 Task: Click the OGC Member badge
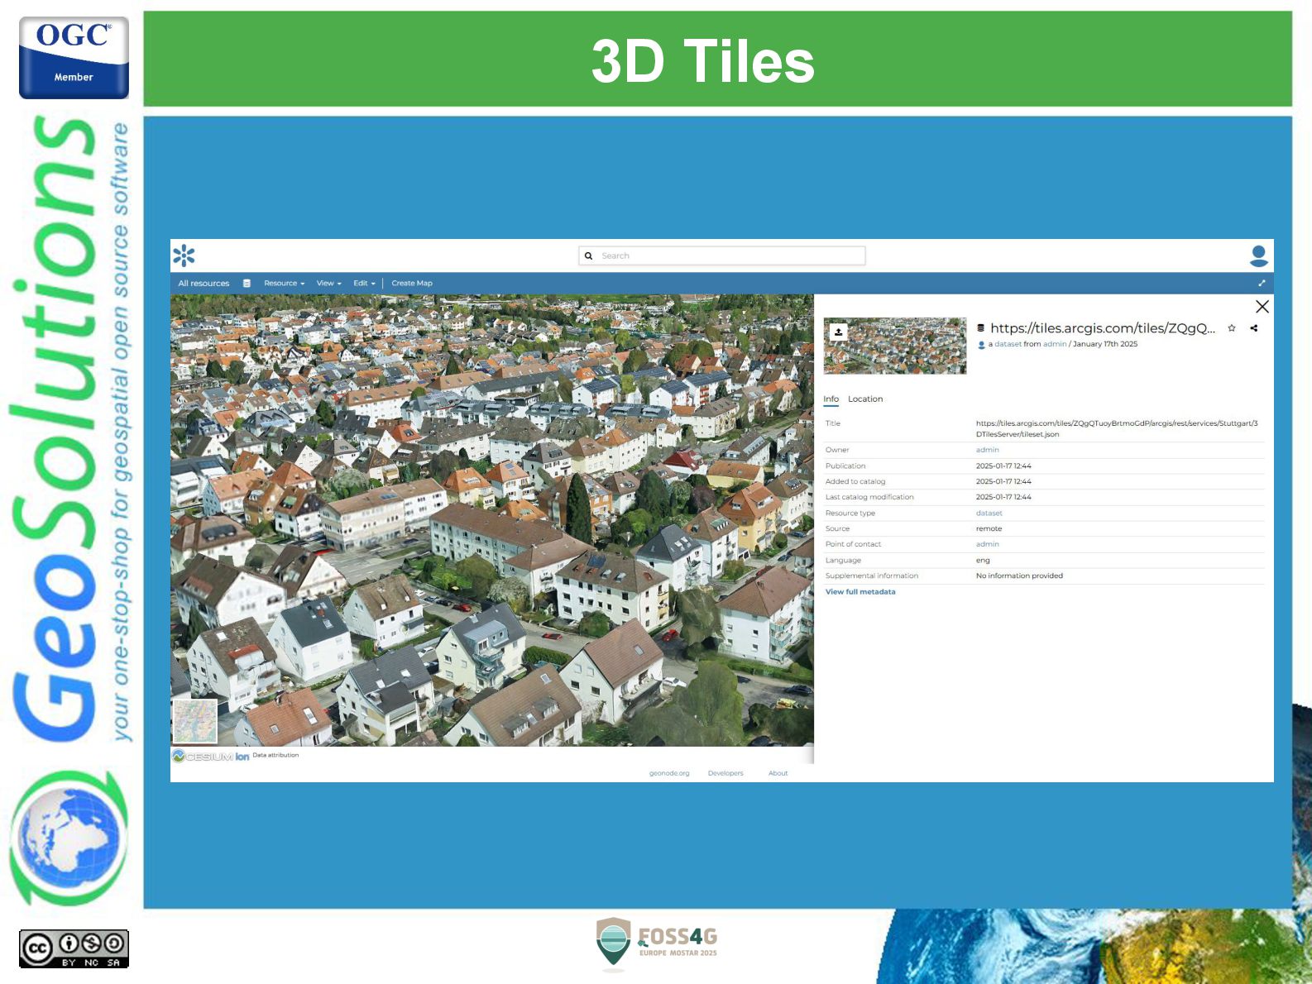74,58
